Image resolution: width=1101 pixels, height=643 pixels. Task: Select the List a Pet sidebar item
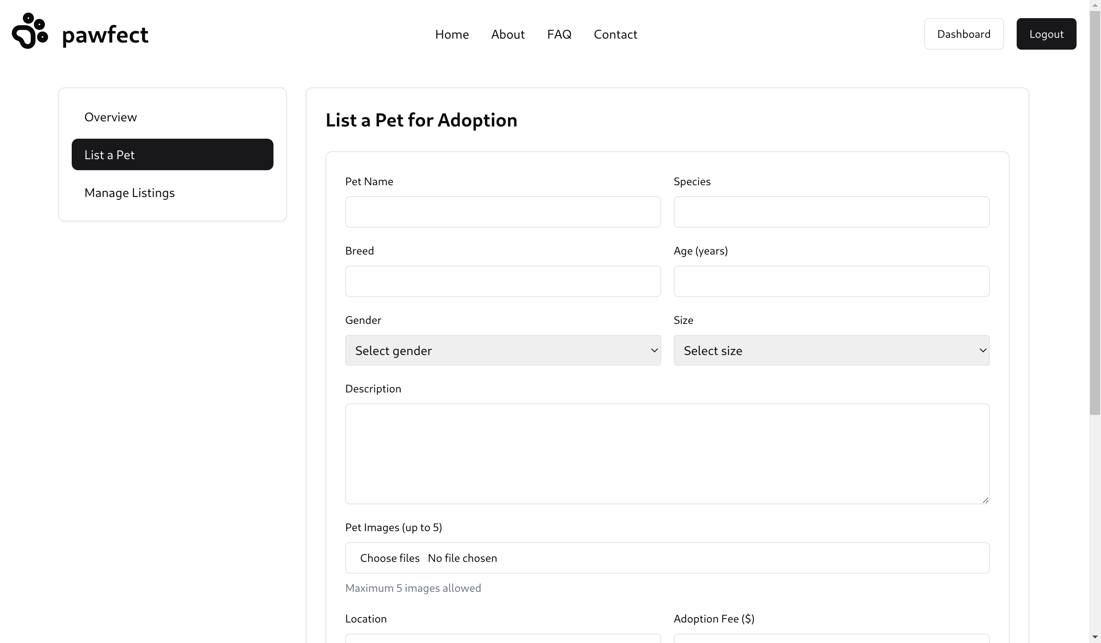pyautogui.click(x=172, y=154)
